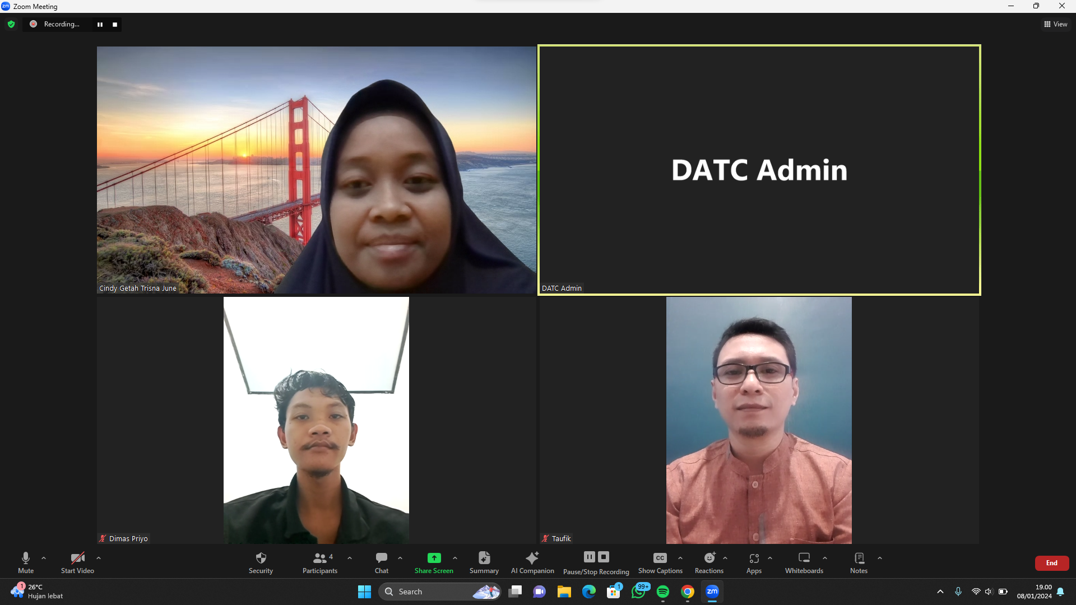The width and height of the screenshot is (1076, 605).
Task: Expand video options arrow beside Start Video
Action: (99, 558)
